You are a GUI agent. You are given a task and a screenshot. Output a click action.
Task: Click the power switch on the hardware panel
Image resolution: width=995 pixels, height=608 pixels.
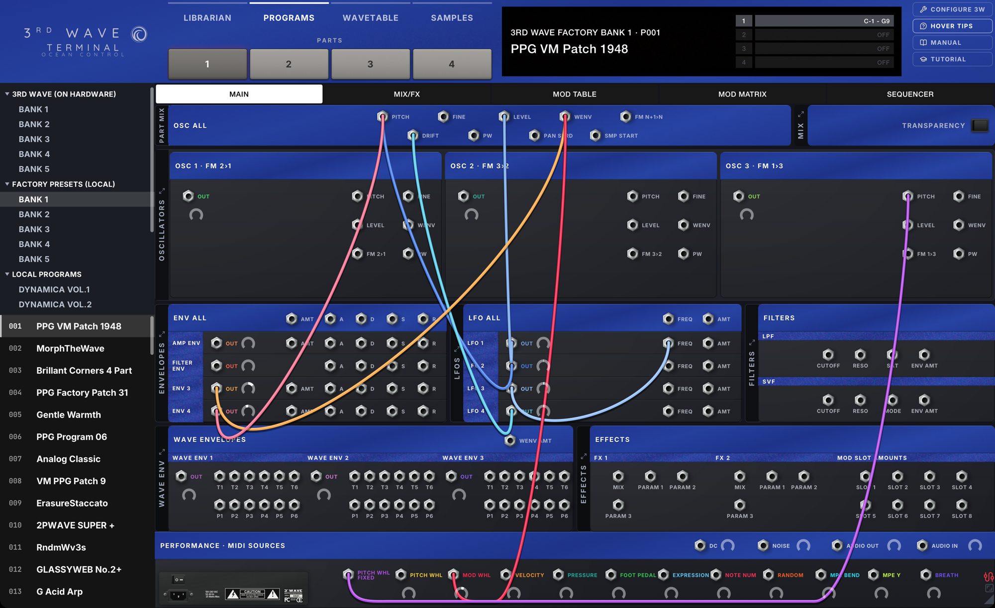(178, 580)
